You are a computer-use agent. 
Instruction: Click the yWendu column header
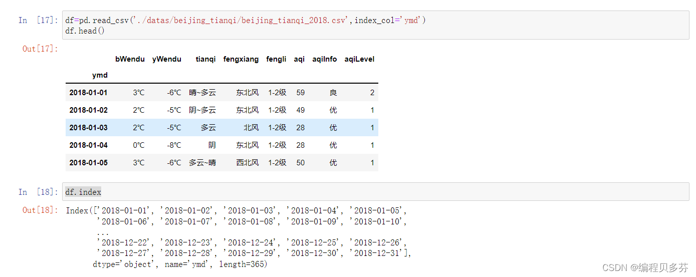[x=167, y=59]
